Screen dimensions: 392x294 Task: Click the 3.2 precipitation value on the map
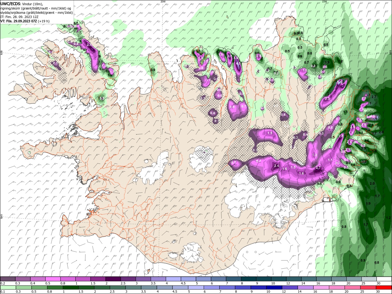364,161
